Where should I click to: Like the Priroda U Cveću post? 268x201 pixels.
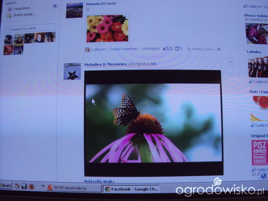pyautogui.click(x=99, y=49)
